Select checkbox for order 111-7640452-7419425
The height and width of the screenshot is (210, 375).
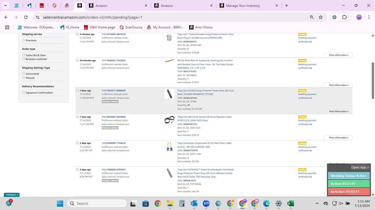pyautogui.click(x=77, y=60)
